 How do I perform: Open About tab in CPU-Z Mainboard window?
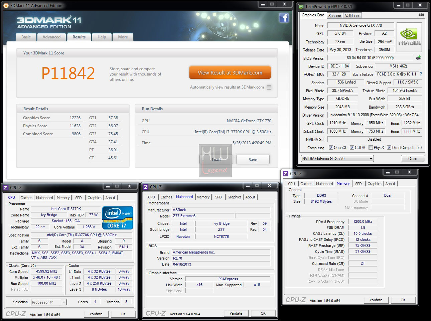click(250, 197)
